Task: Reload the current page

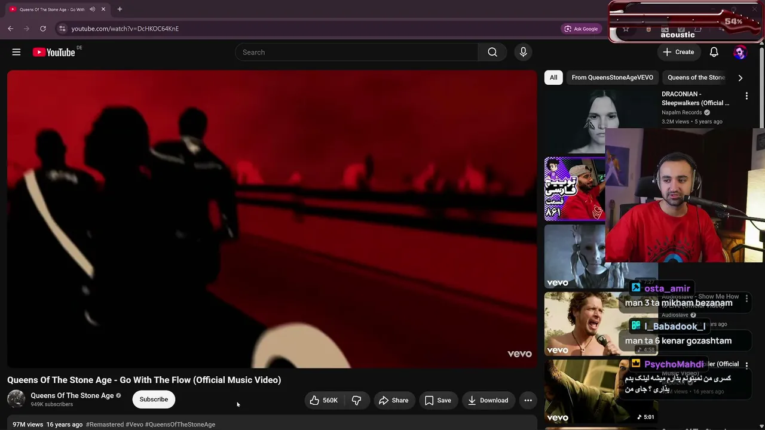Action: coord(43,28)
